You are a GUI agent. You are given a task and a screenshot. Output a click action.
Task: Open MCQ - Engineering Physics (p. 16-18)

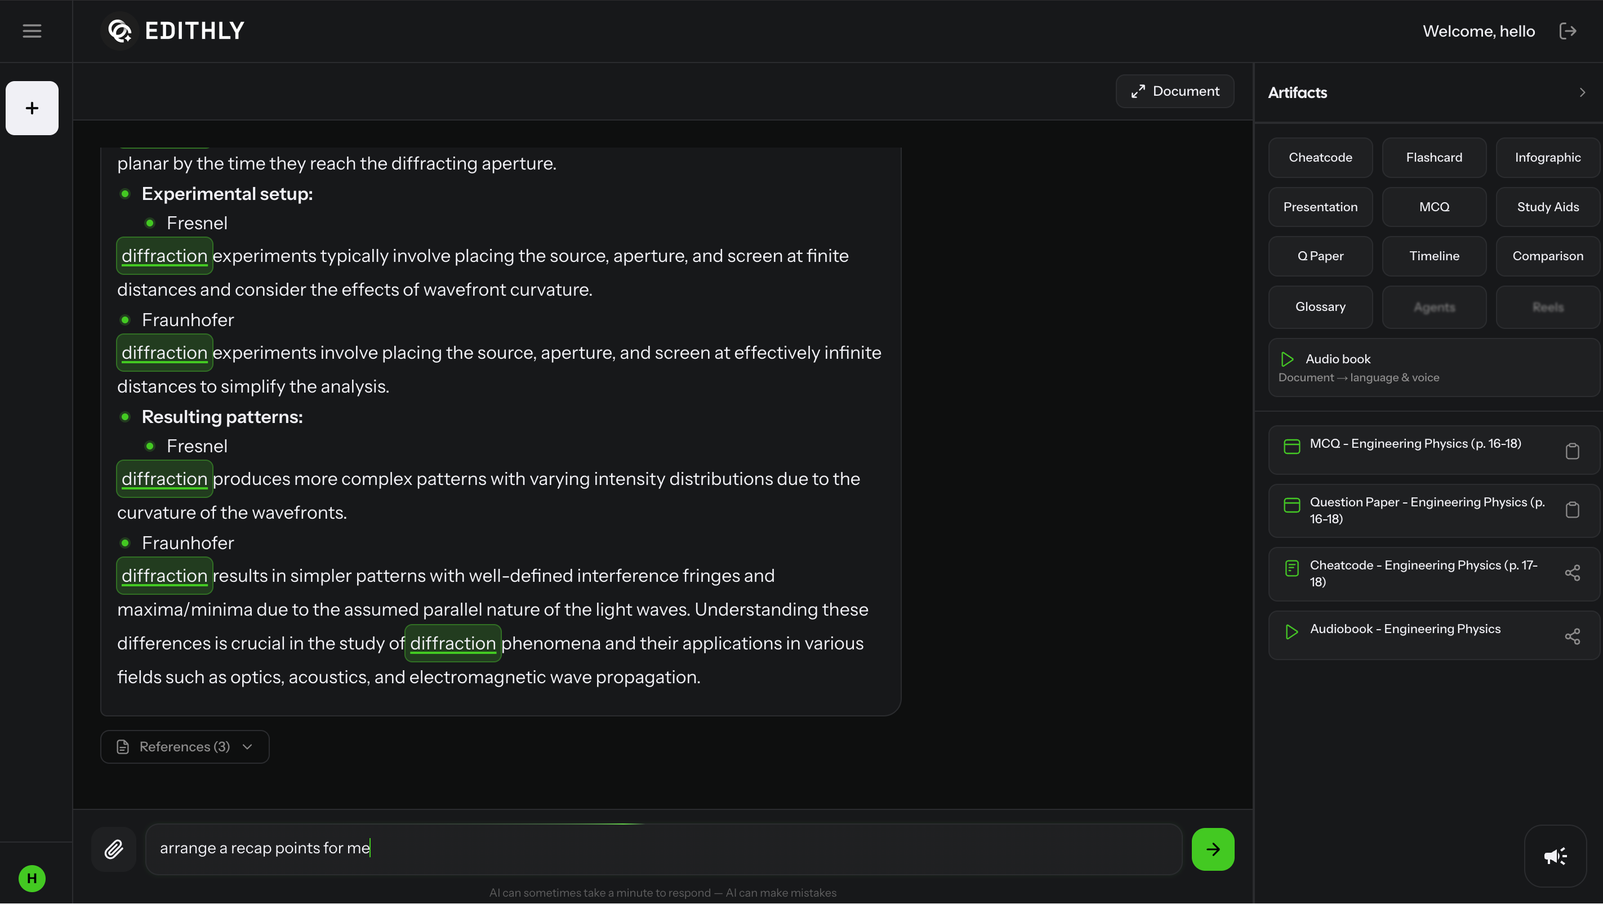[1435, 451]
